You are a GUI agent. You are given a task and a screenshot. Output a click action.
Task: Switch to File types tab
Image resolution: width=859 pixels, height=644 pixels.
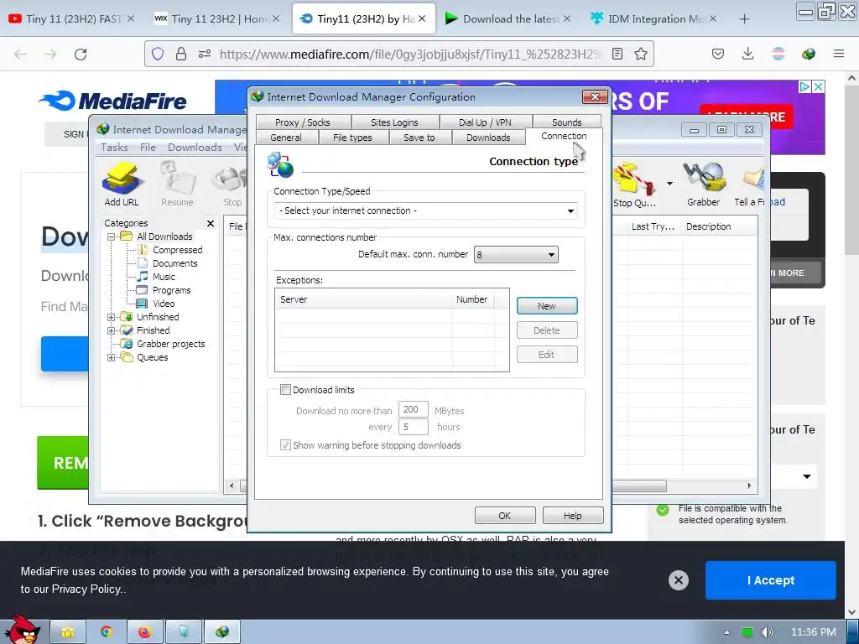[x=352, y=138]
